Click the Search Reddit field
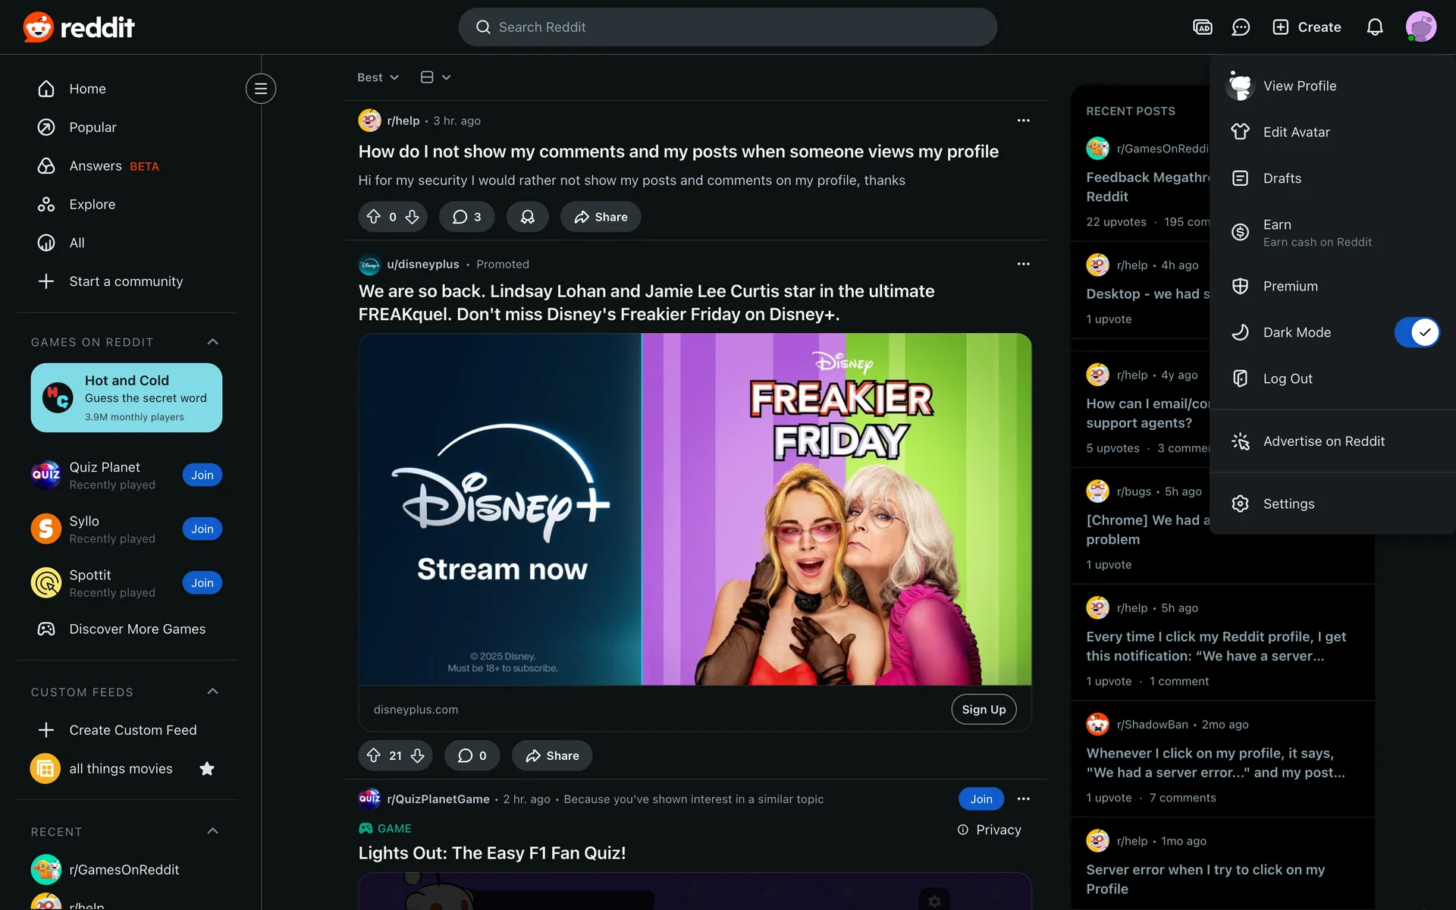 726,27
